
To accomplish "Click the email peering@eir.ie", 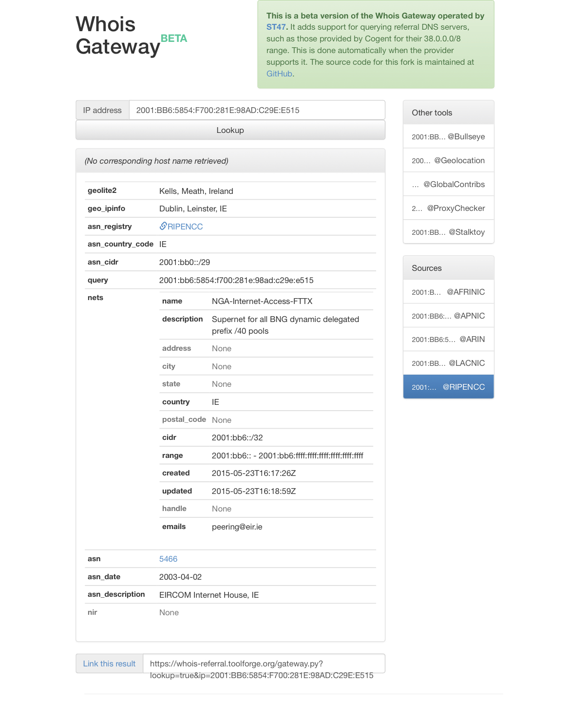I will [x=237, y=527].
